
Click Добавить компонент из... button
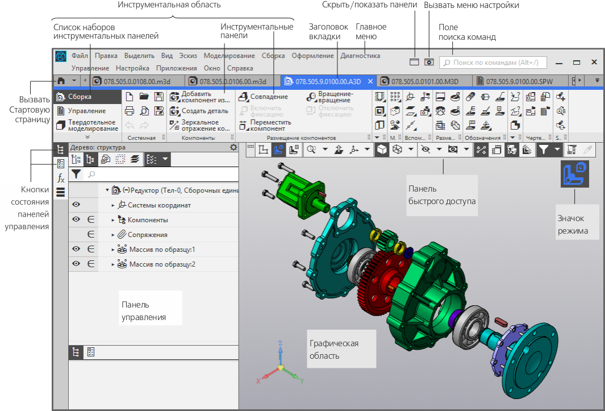coord(201,97)
